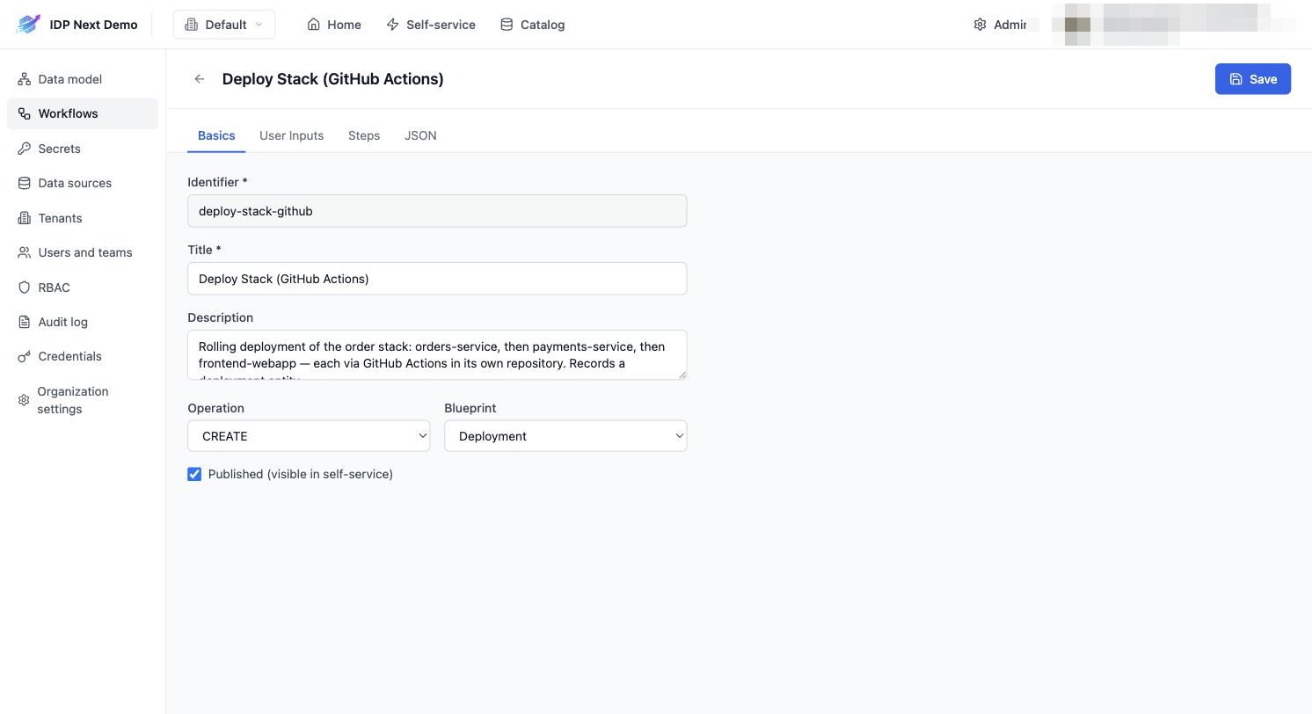Screen dimensions: 1312x714
Task: Switch to the User Inputs tab
Action: (291, 135)
